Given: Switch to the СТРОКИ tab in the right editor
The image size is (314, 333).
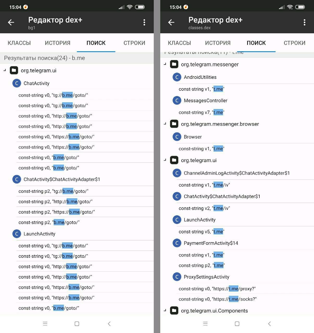Looking at the screenshot, I should (x=294, y=43).
